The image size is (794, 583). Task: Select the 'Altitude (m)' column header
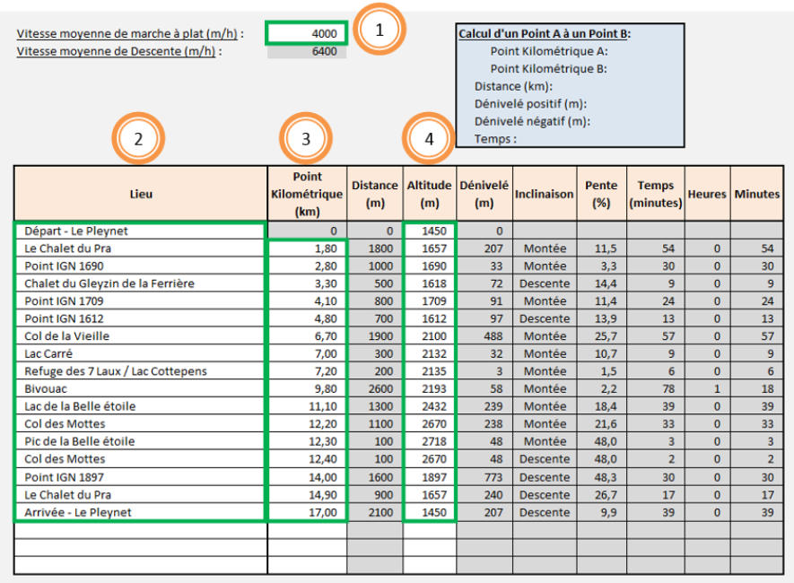coord(430,194)
